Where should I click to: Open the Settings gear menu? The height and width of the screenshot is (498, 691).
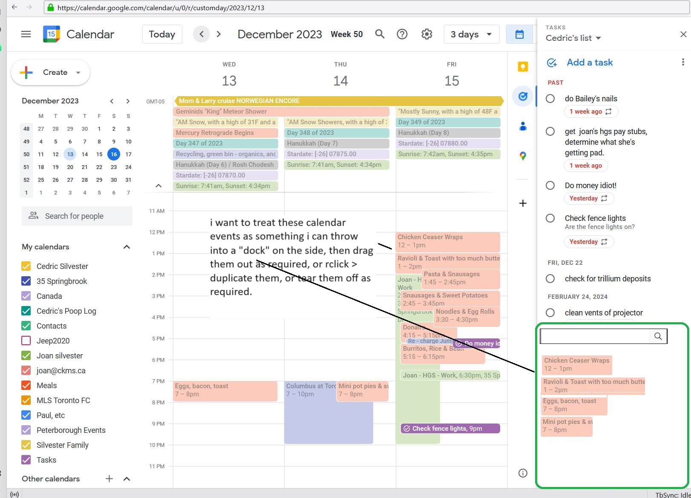pyautogui.click(x=426, y=34)
